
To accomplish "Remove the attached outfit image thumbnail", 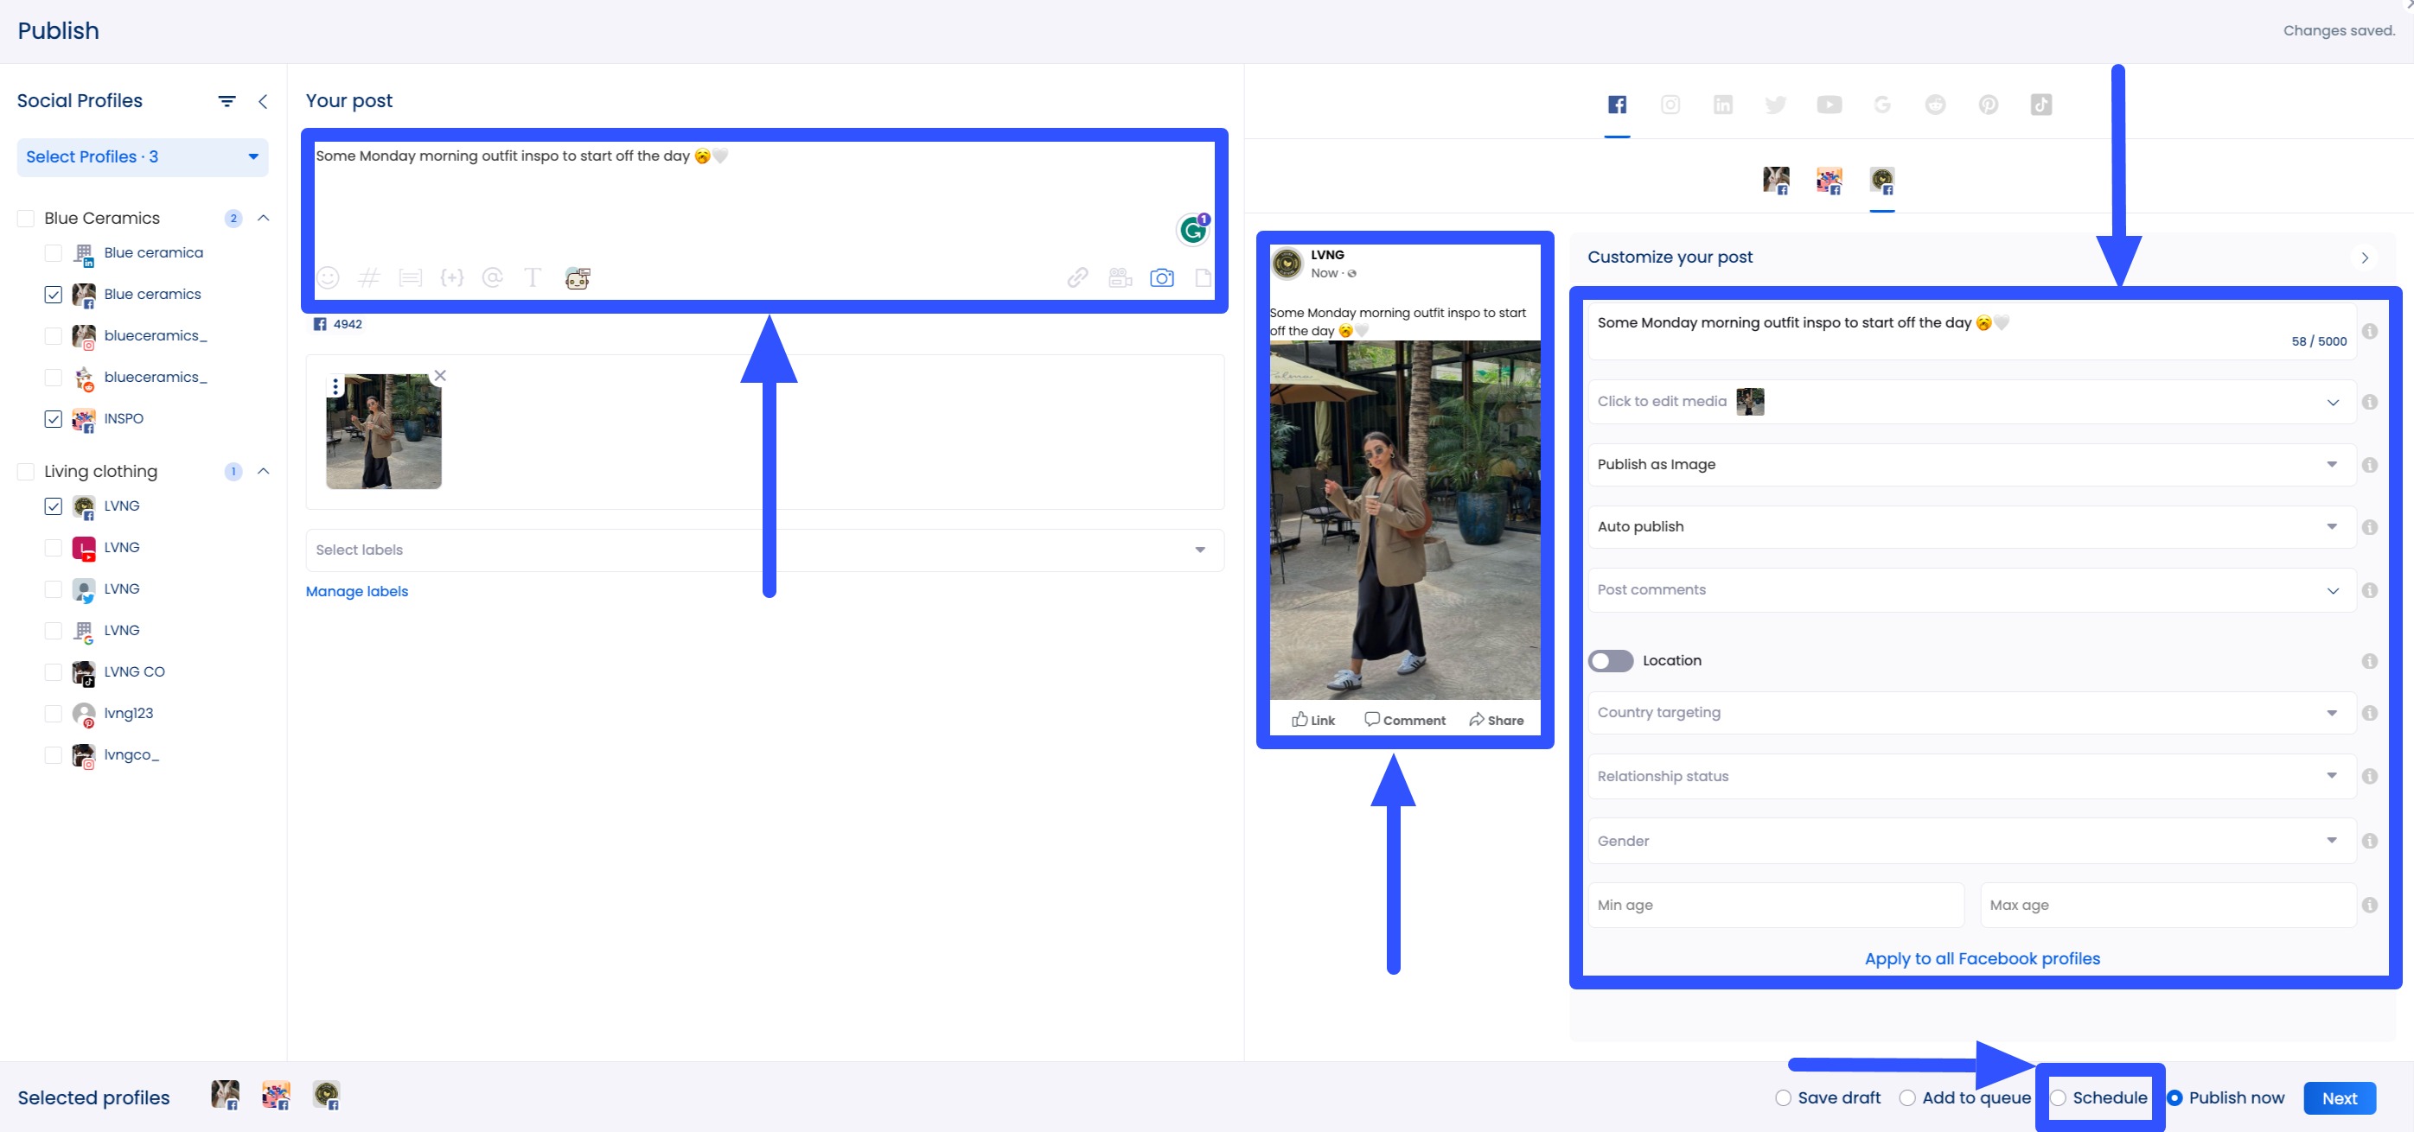I will [x=440, y=374].
